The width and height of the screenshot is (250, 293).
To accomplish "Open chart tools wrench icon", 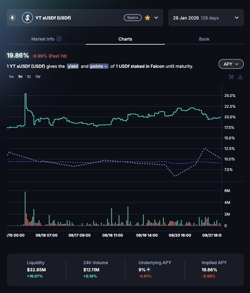I will tap(231, 77).
